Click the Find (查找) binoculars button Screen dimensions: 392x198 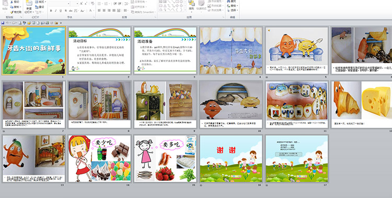[232, 1]
